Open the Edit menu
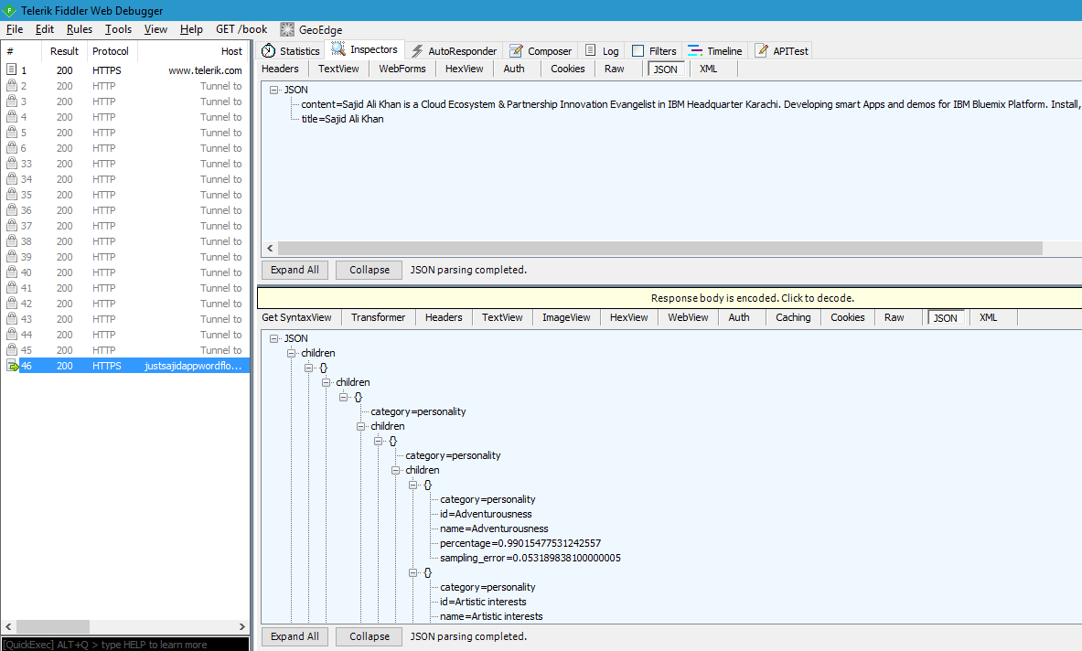Image resolution: width=1082 pixels, height=651 pixels. click(x=44, y=29)
